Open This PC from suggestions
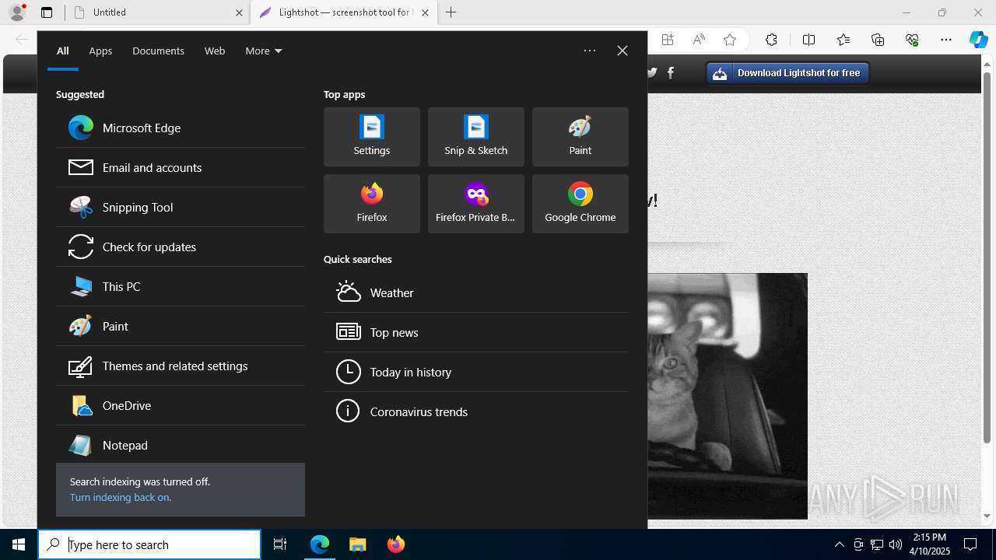The height and width of the screenshot is (560, 996). pyautogui.click(x=181, y=286)
